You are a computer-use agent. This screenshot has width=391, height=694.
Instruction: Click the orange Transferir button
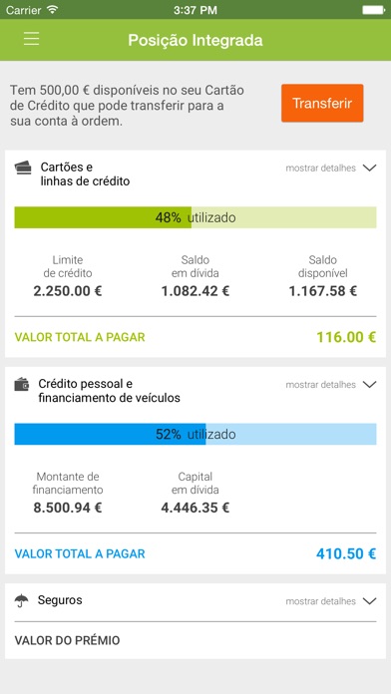pos(322,103)
